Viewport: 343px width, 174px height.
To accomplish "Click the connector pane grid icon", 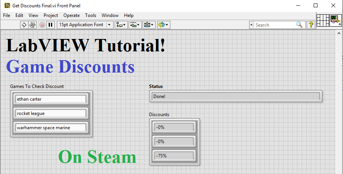I will pyautogui.click(x=323, y=20).
